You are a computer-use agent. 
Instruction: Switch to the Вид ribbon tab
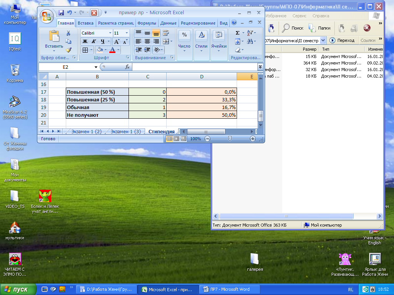(x=224, y=23)
